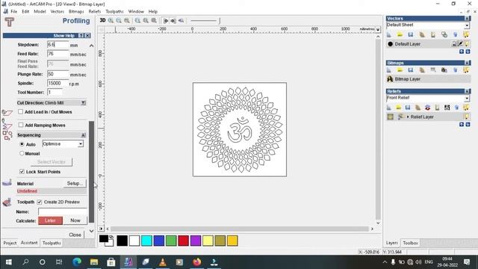The width and height of the screenshot is (478, 269).
Task: Uncheck Lock Start Points
Action: 22,171
